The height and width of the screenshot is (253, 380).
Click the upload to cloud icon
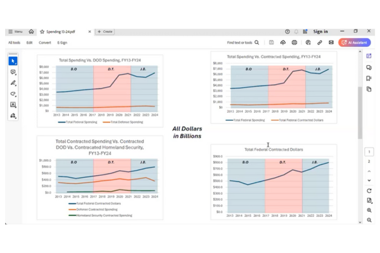click(x=282, y=43)
